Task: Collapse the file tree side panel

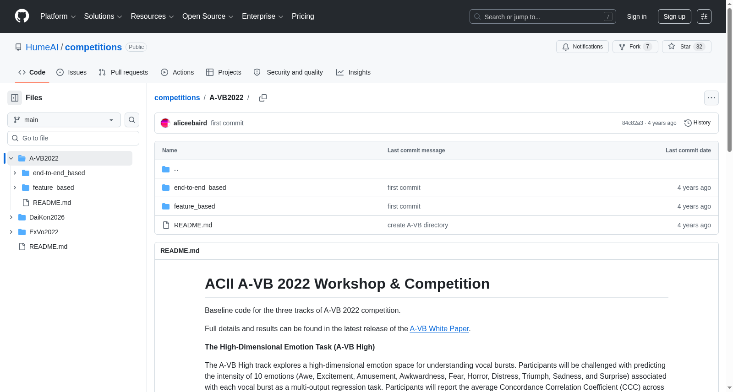Action: [x=15, y=98]
